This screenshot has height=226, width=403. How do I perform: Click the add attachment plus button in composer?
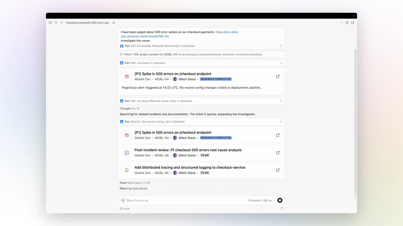pyautogui.click(x=123, y=200)
